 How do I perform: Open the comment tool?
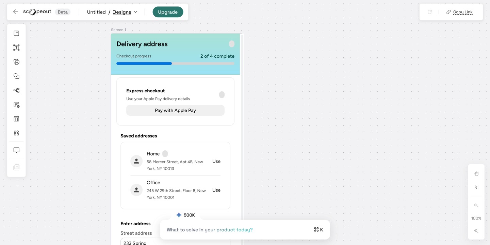click(16, 150)
